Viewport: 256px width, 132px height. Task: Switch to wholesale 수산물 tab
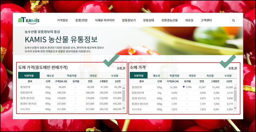(114, 75)
